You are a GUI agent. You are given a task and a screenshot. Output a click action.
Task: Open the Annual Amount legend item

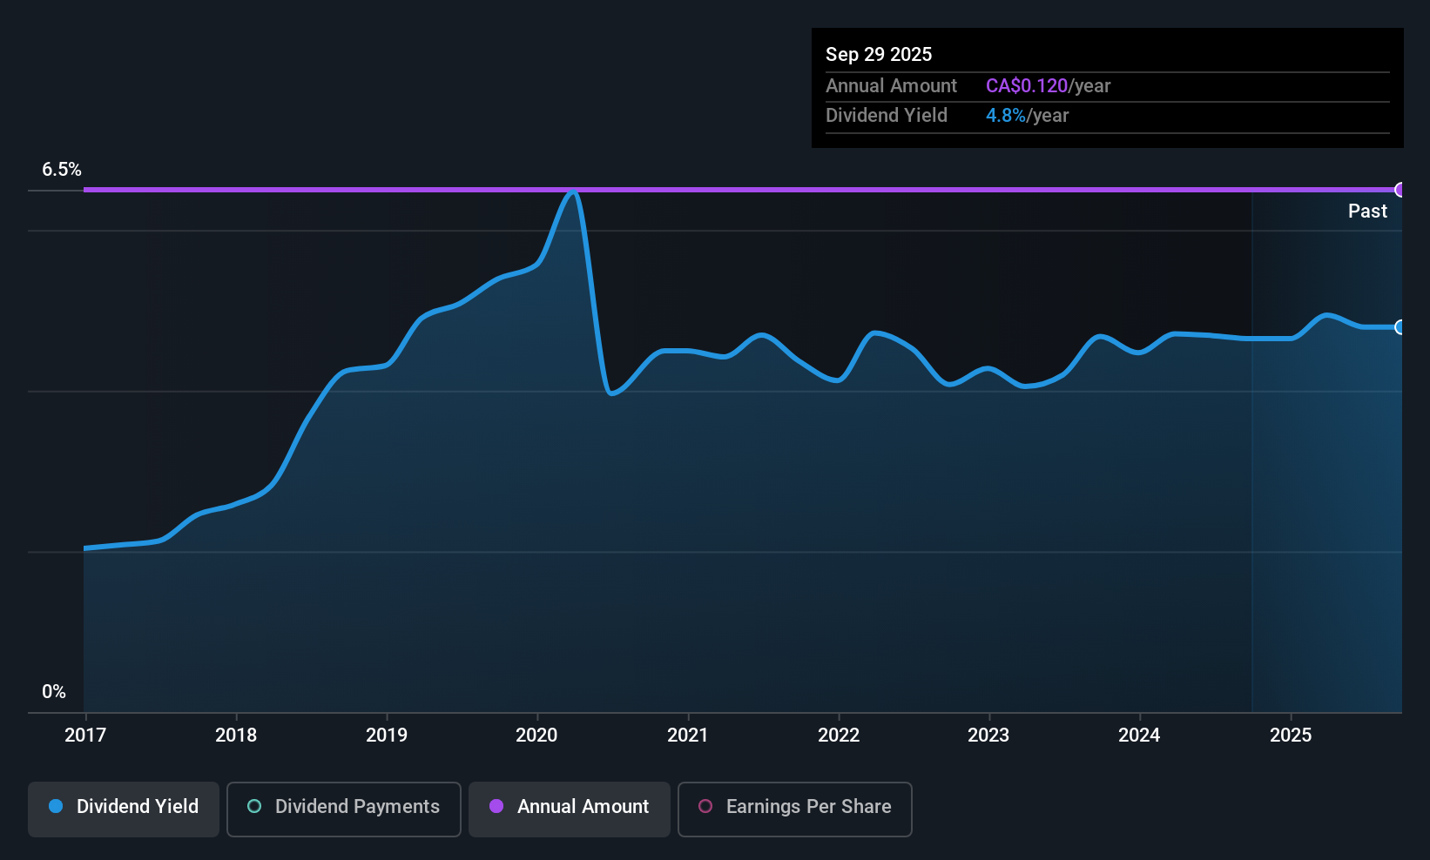point(569,809)
